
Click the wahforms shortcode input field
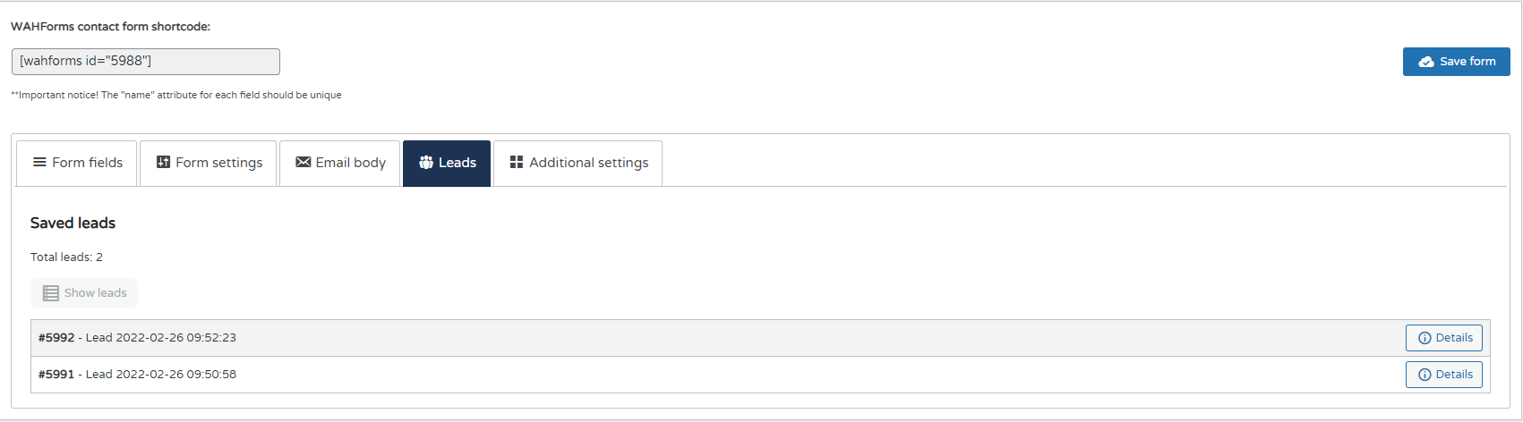point(146,62)
